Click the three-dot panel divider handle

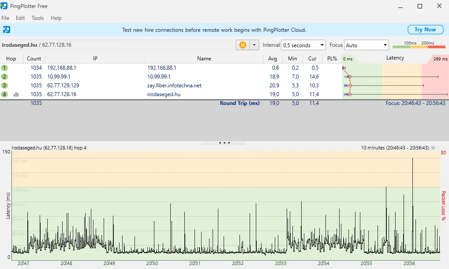pos(224,143)
